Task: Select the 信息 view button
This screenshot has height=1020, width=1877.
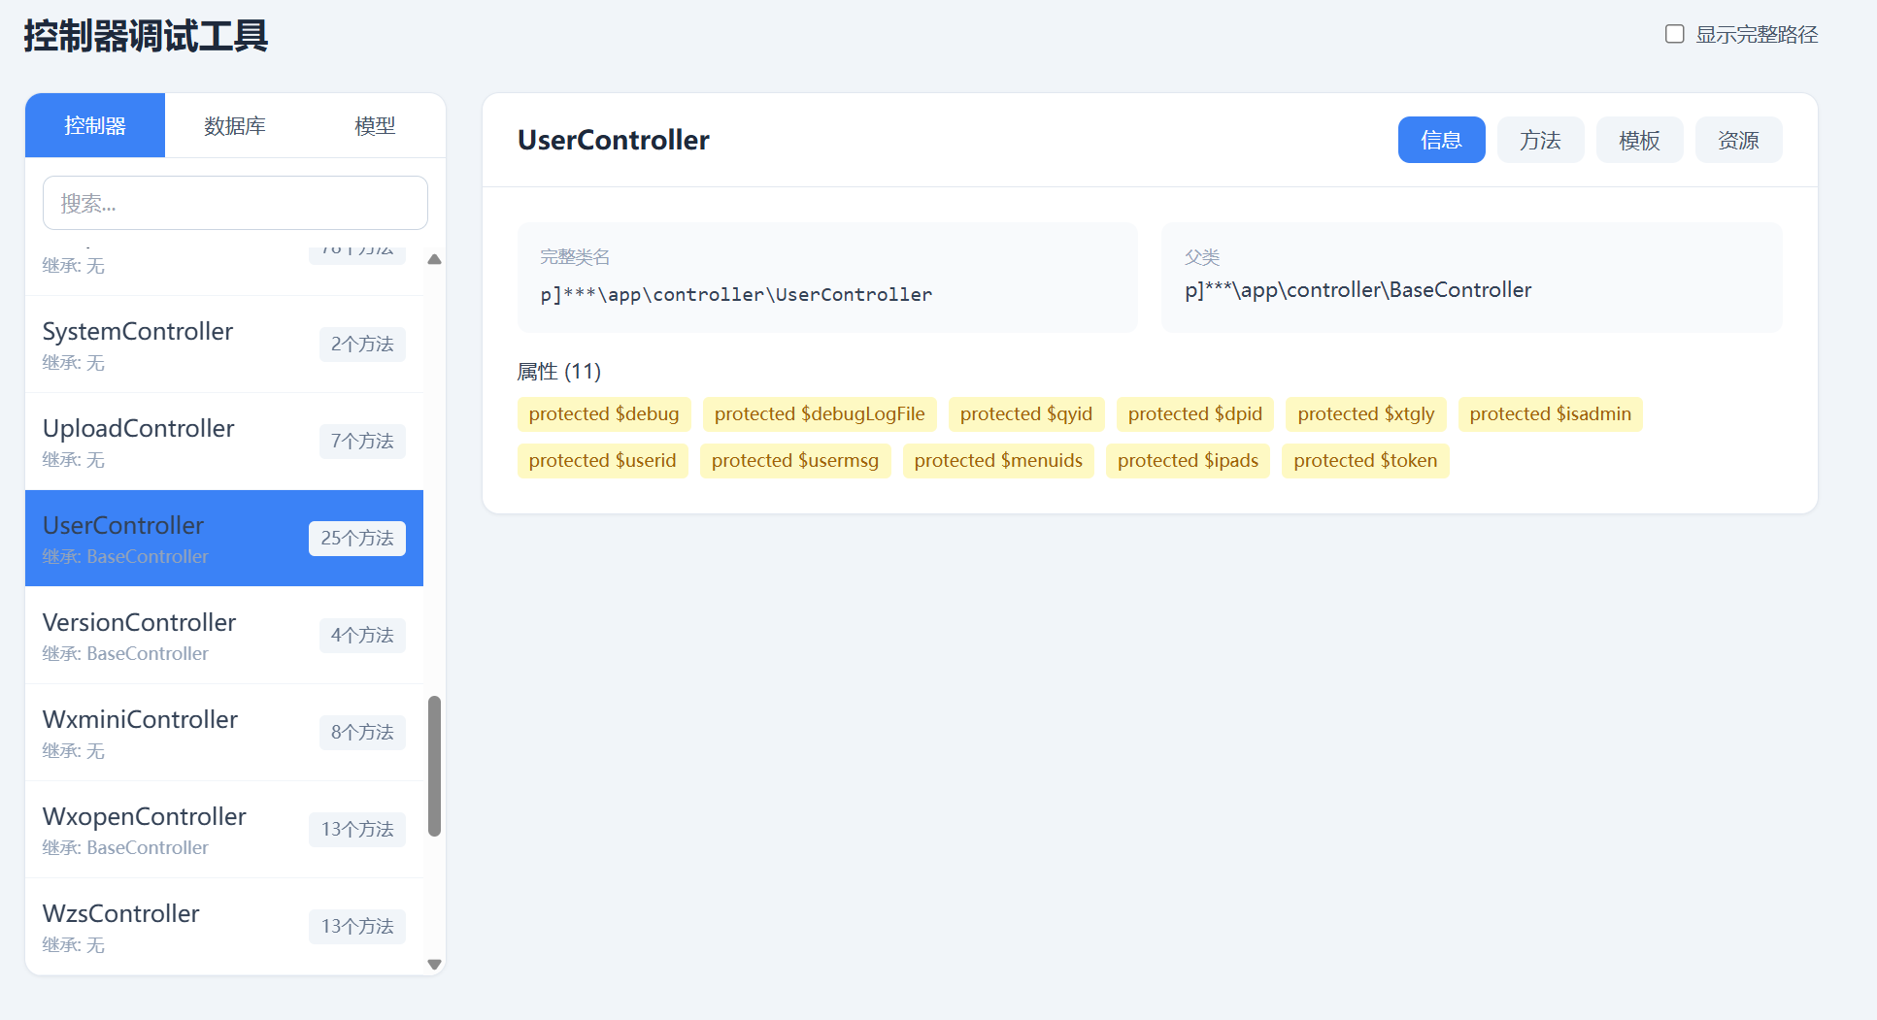Action: coord(1441,140)
